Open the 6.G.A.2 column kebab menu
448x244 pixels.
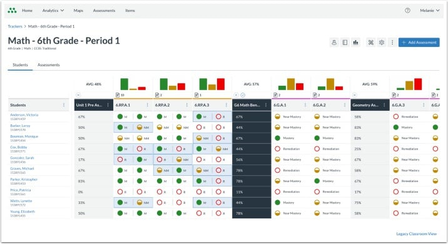point(345,105)
